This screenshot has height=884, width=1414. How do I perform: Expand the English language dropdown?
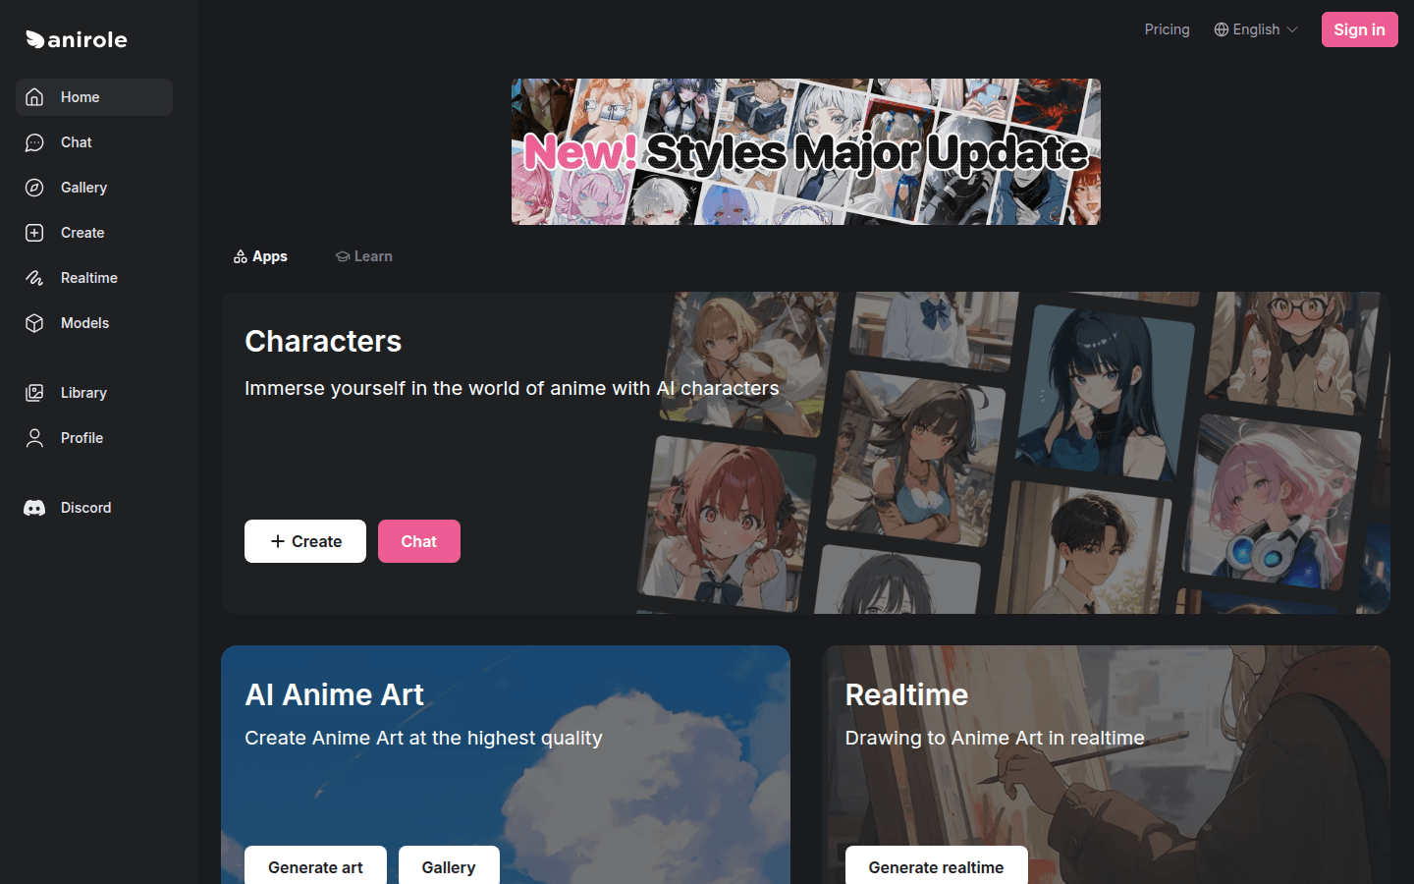tap(1256, 29)
